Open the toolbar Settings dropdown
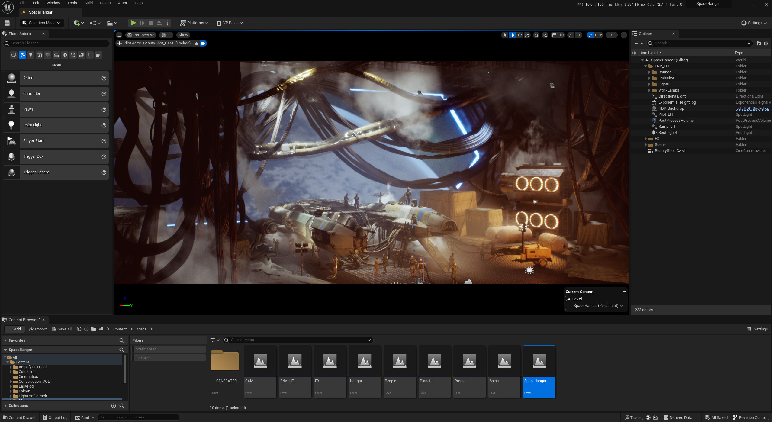The width and height of the screenshot is (772, 422). (754, 23)
